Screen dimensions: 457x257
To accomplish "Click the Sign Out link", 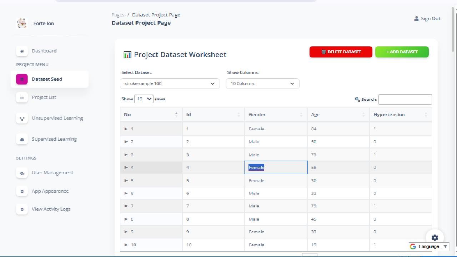I will click(x=427, y=19).
